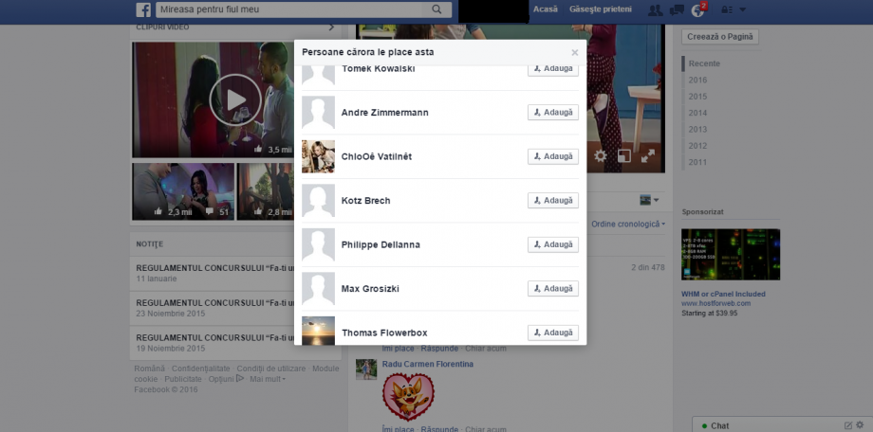The height and width of the screenshot is (432, 873).
Task: Open Max Grosizki's profile name
Action: point(370,289)
